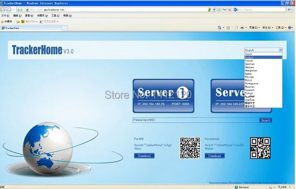Click the Please input IMEI field

coord(196,120)
